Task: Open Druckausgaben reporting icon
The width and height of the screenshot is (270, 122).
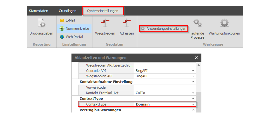Action: [x=41, y=23]
